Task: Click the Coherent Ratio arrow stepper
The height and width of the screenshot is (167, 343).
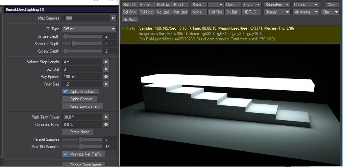Action: [x=106, y=125]
